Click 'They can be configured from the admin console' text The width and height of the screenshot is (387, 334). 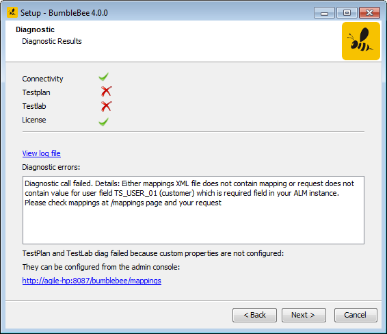click(x=101, y=267)
